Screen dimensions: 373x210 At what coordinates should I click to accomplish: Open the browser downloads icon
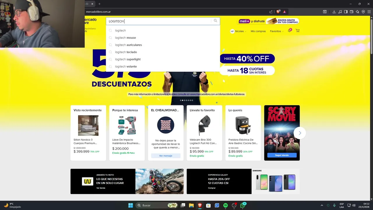pyautogui.click(x=334, y=12)
